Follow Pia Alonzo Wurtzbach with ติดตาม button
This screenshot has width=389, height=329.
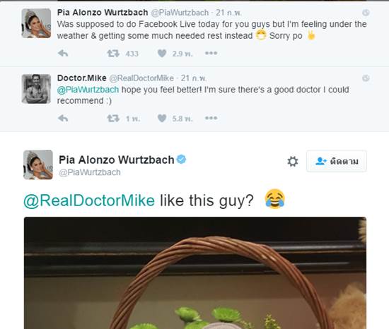click(337, 161)
